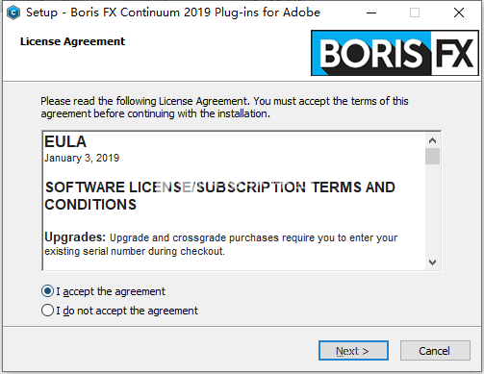Click the Continuum setup icon in the title bar
Viewport: 484px width, 374px height.
pos(13,12)
